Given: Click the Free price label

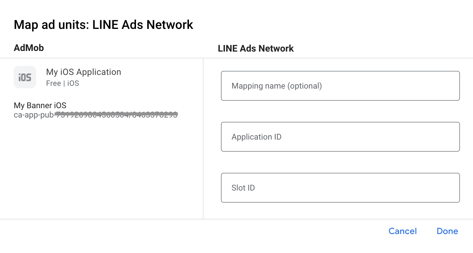Looking at the screenshot, I should 53,83.
